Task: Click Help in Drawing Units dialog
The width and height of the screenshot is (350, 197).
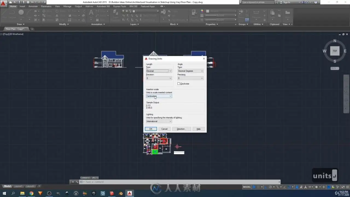Action: (199, 129)
